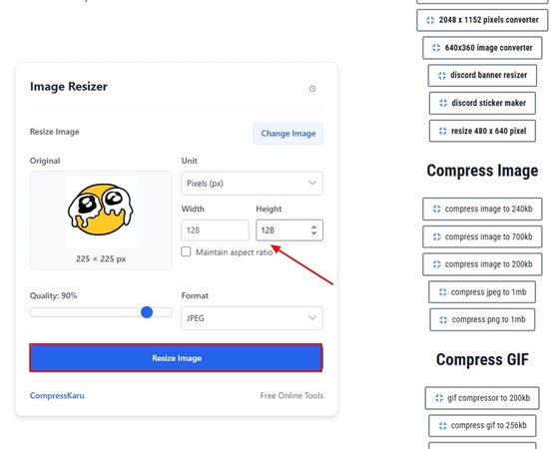Open the Unit dropdown showing Pixels (px)
This screenshot has width=552, height=449.
(x=253, y=183)
